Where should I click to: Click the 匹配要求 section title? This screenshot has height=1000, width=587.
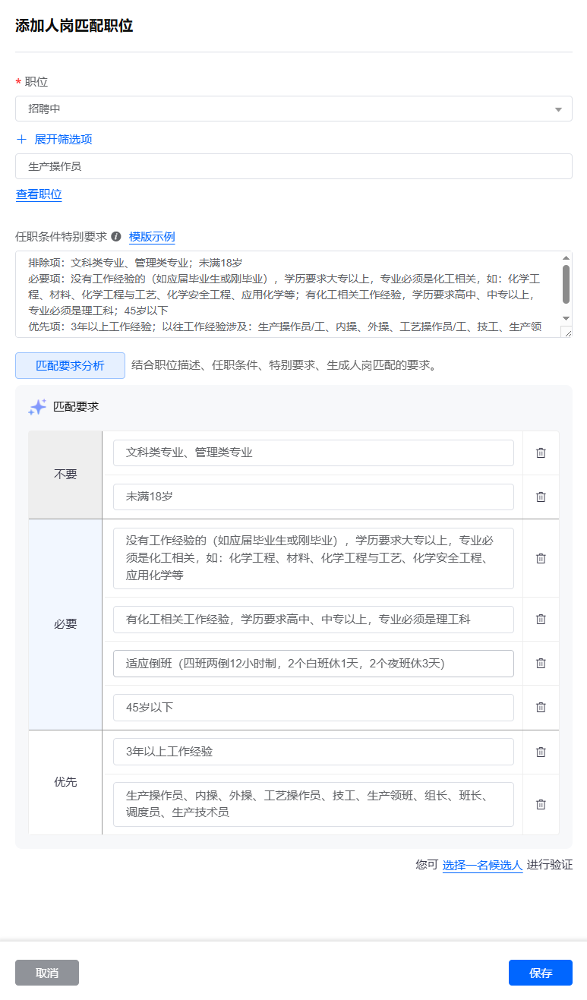pyautogui.click(x=76, y=407)
